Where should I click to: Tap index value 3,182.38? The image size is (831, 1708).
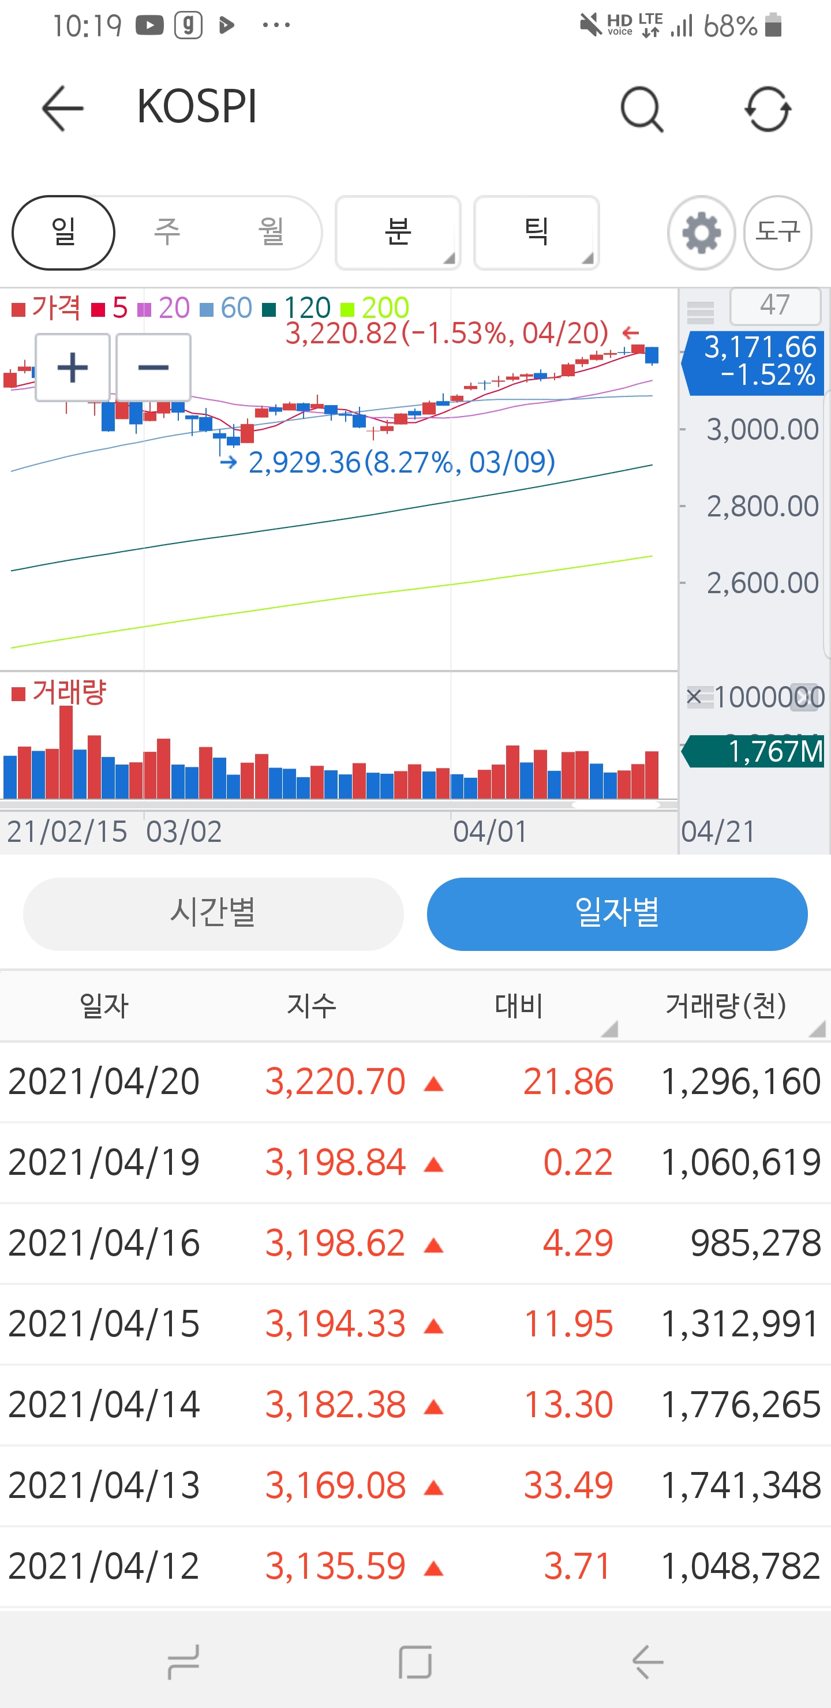point(336,1404)
